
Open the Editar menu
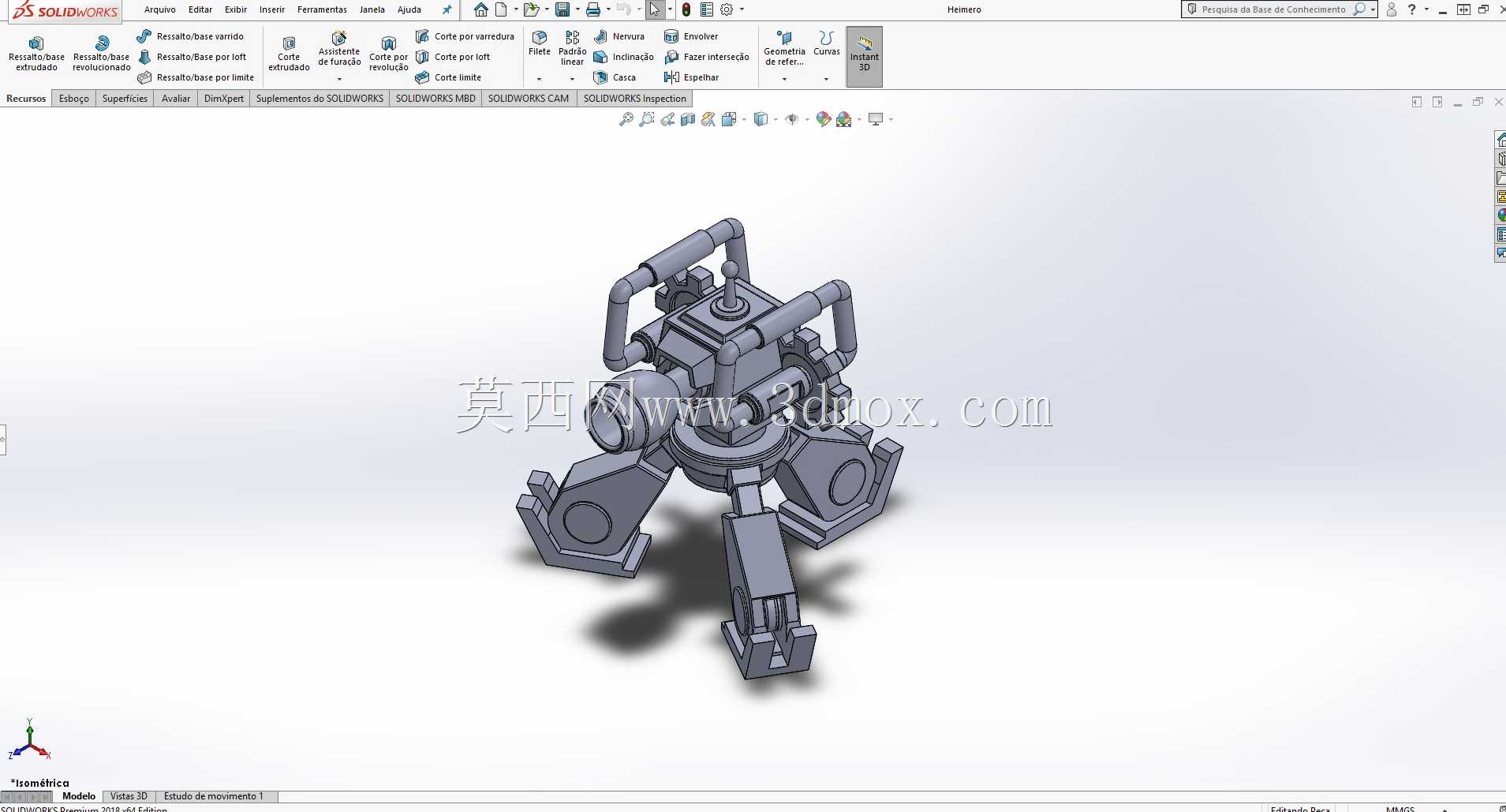coord(200,9)
